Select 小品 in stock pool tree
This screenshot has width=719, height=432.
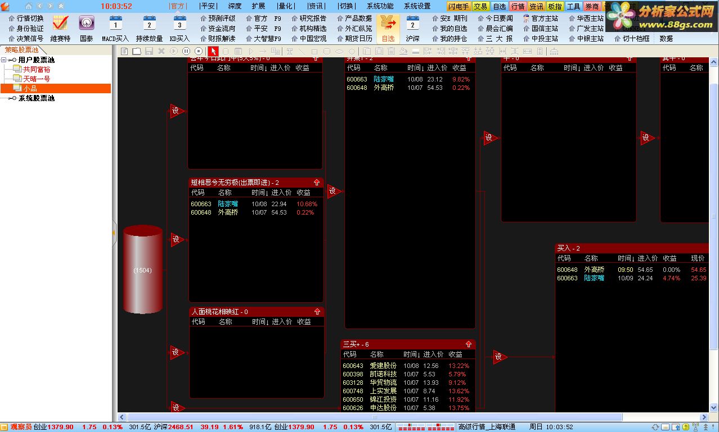(30, 89)
